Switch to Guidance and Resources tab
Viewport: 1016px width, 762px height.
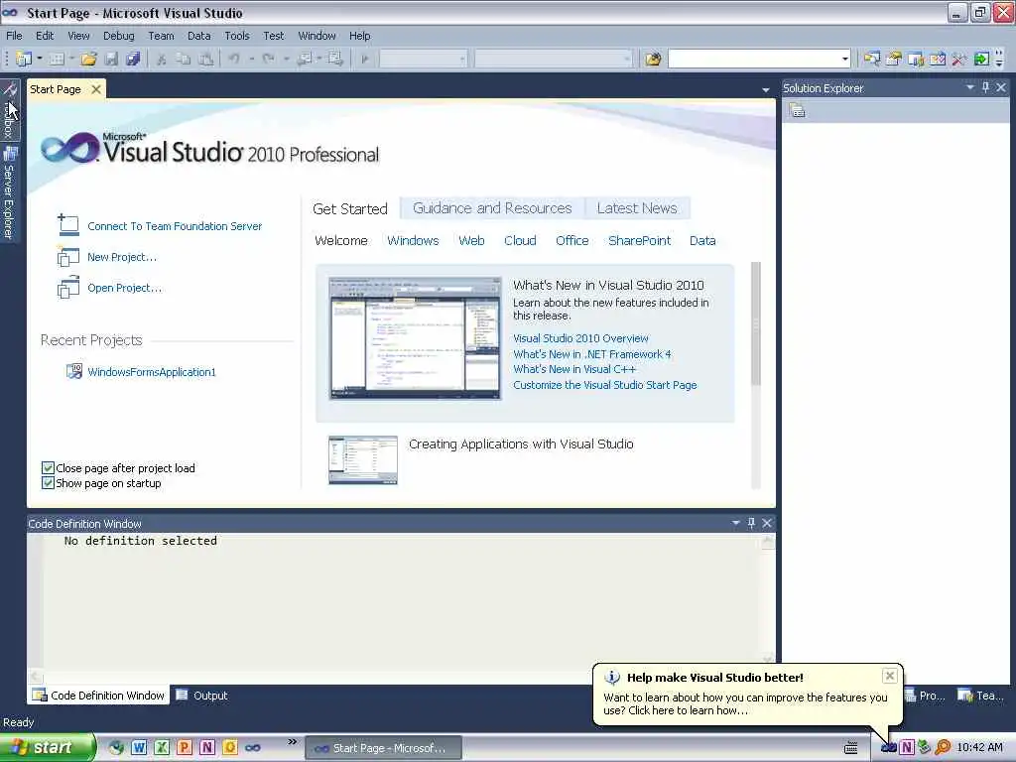tap(492, 208)
